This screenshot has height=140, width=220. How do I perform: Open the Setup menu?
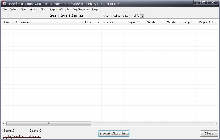point(14,9)
